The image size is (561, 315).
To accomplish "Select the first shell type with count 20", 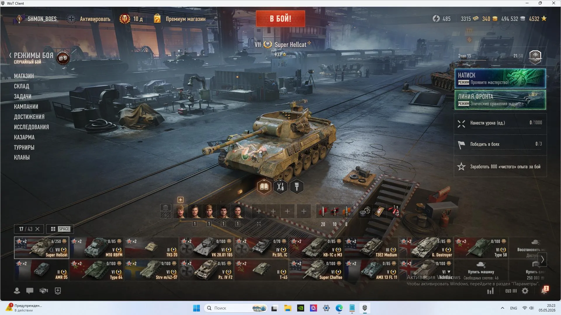I will [323, 211].
